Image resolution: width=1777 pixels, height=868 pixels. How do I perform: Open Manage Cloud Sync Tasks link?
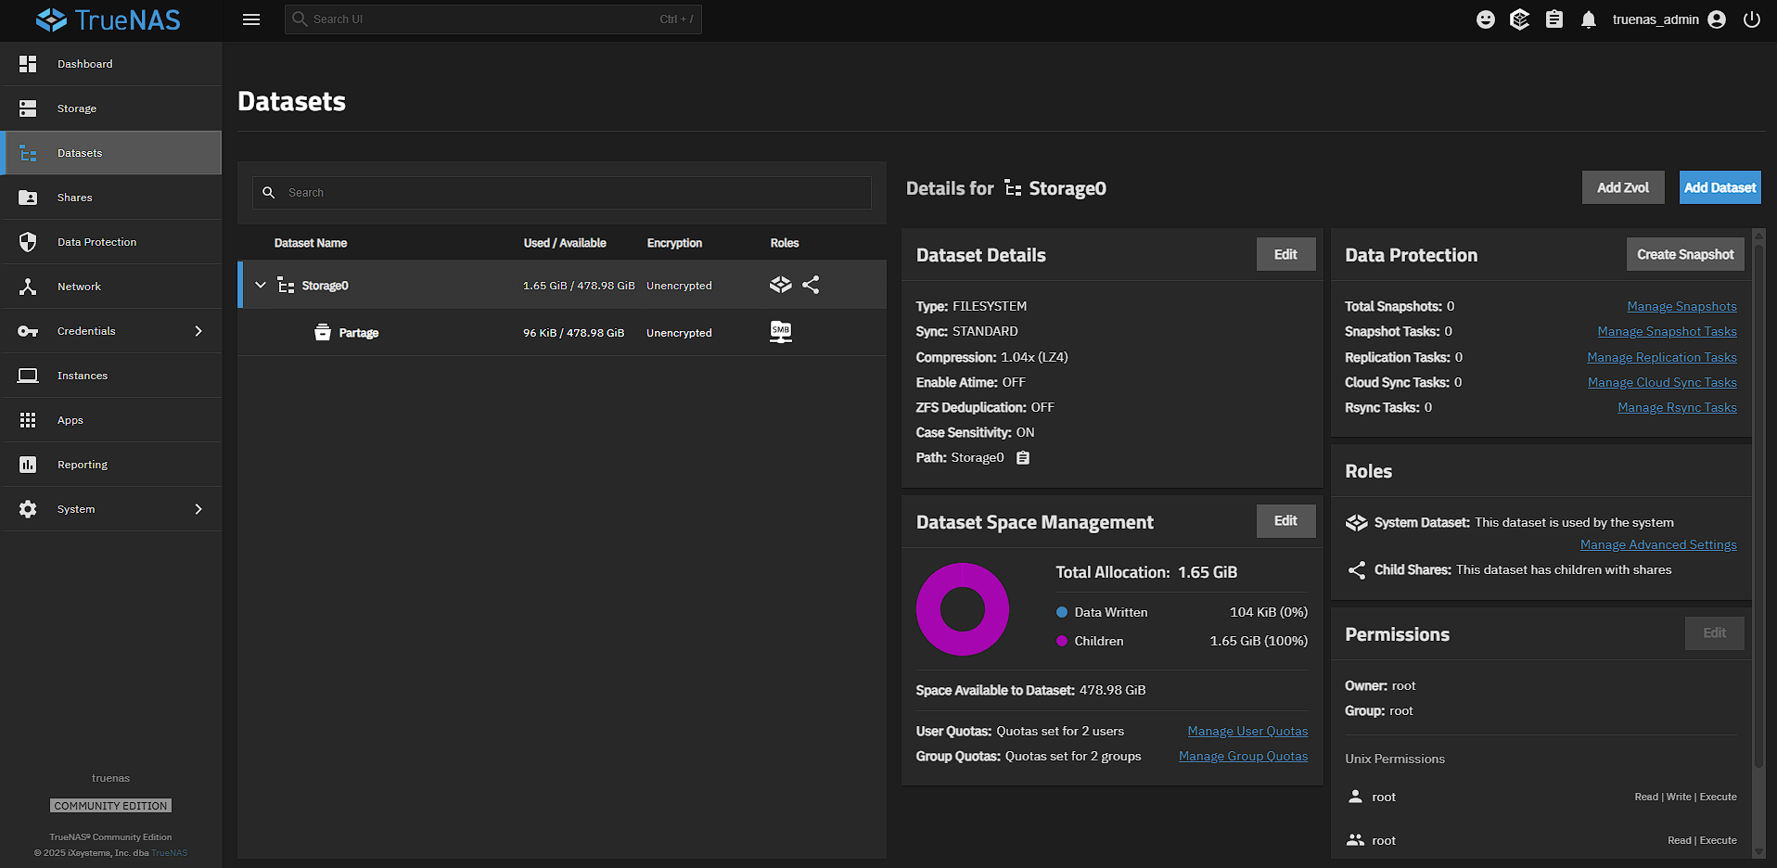coord(1662,382)
